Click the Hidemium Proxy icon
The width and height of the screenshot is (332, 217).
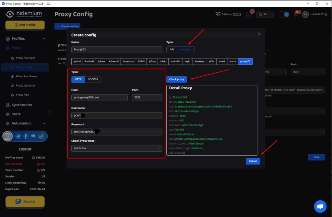(x=12, y=76)
